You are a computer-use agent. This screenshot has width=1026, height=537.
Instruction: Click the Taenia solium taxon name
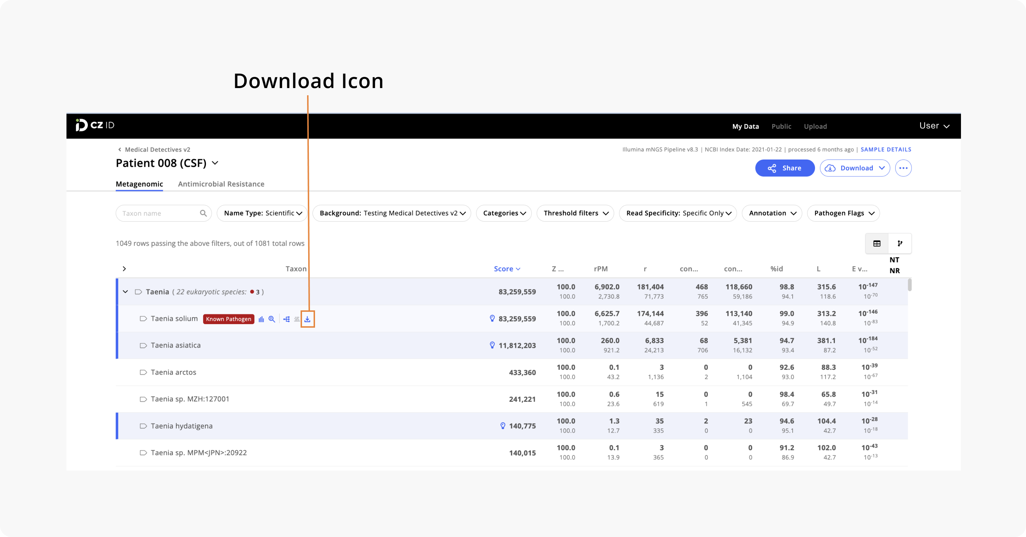pos(174,319)
